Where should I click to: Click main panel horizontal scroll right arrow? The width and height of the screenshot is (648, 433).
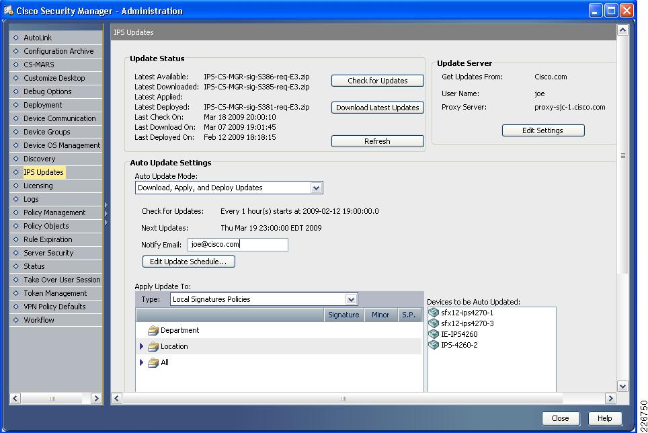tap(610, 398)
